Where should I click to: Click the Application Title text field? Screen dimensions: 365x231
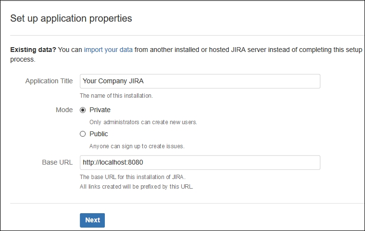click(200, 81)
